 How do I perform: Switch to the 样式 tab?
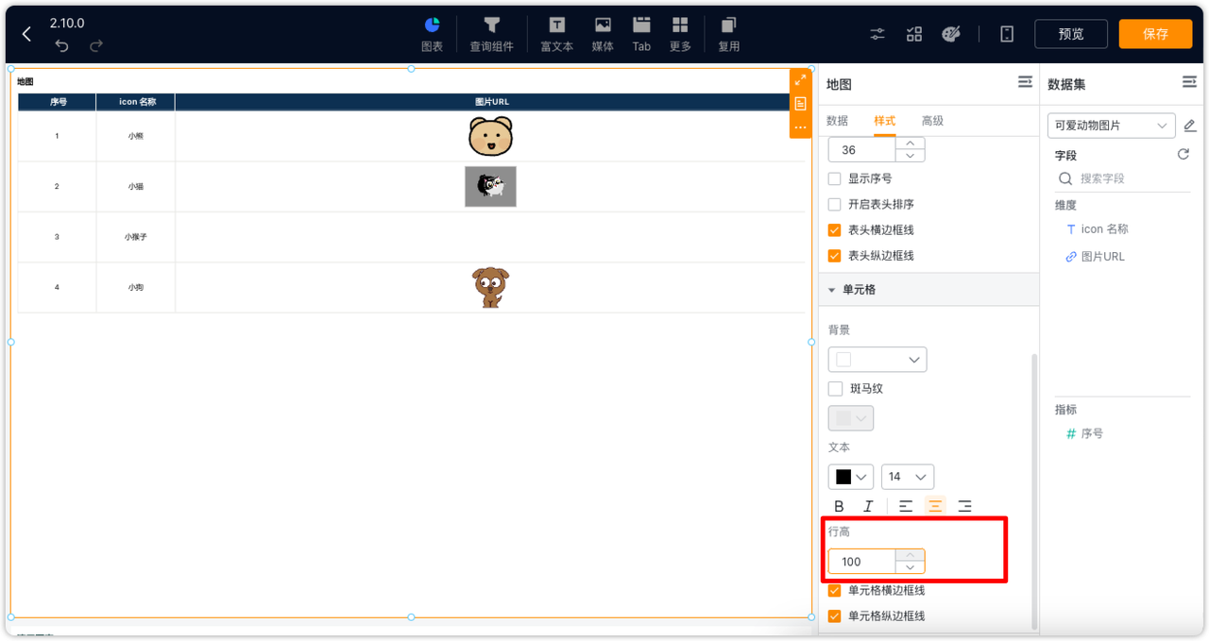pyautogui.click(x=885, y=121)
